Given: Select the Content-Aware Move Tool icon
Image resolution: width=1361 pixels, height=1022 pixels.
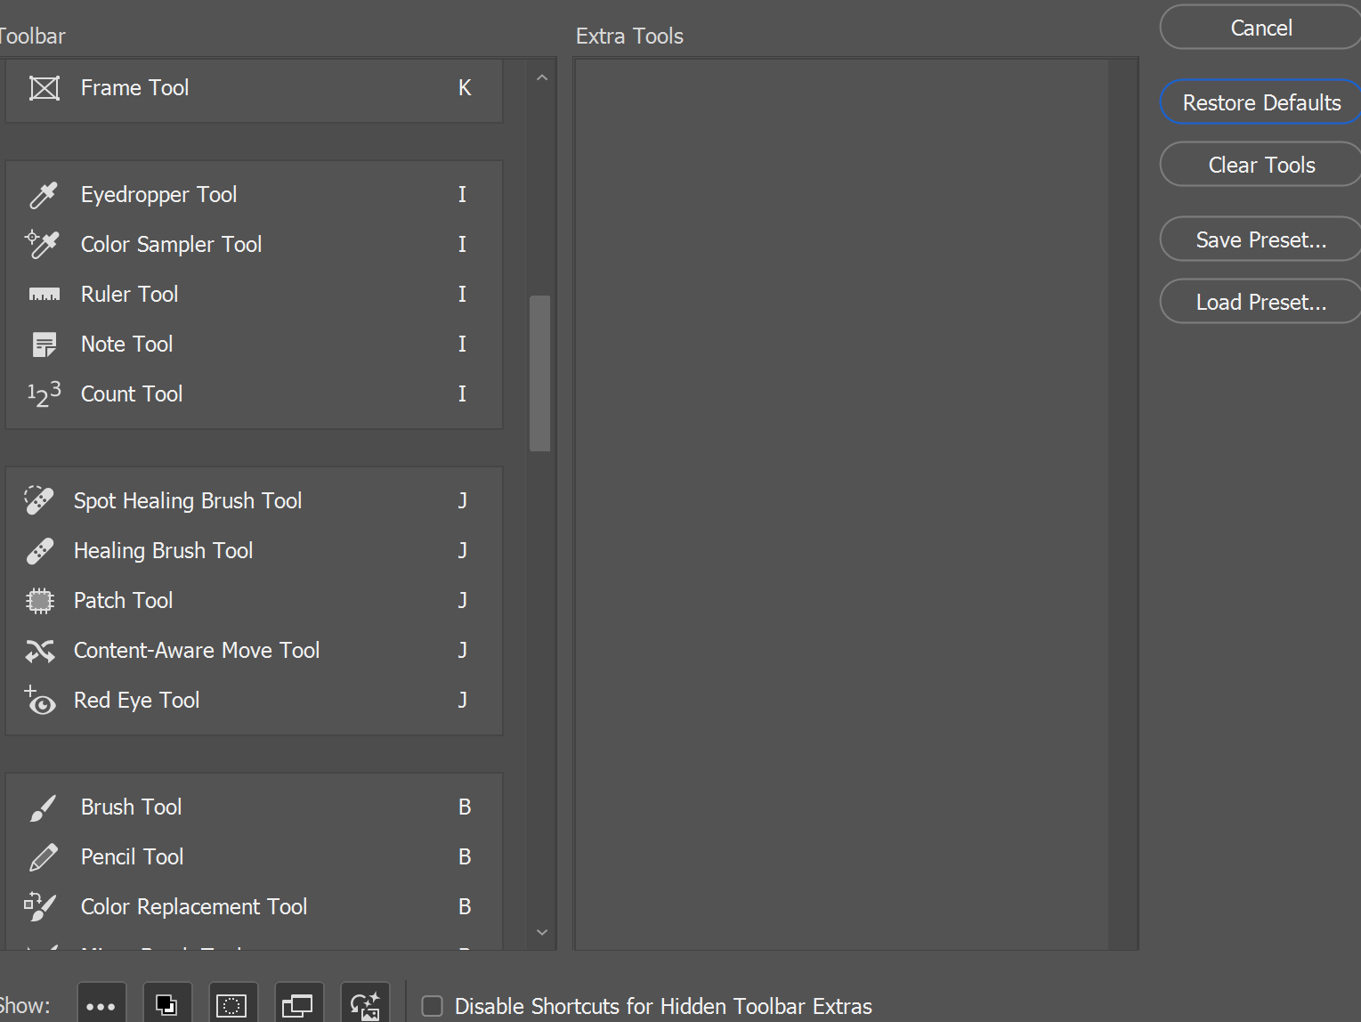Looking at the screenshot, I should pos(39,650).
